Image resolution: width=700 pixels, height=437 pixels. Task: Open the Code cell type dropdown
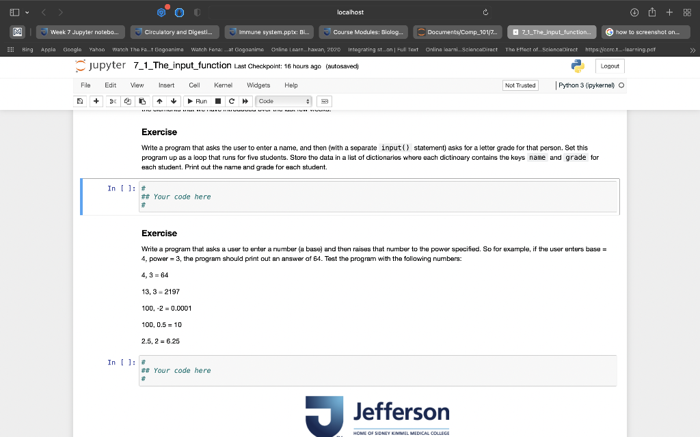point(282,101)
